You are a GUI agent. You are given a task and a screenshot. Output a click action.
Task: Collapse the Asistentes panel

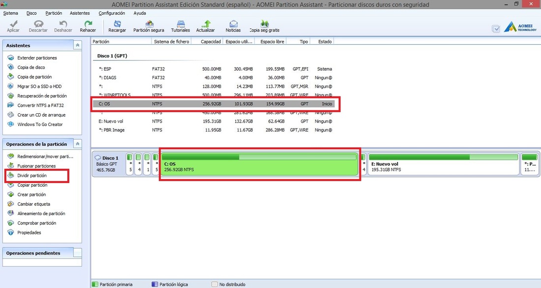[78, 45]
